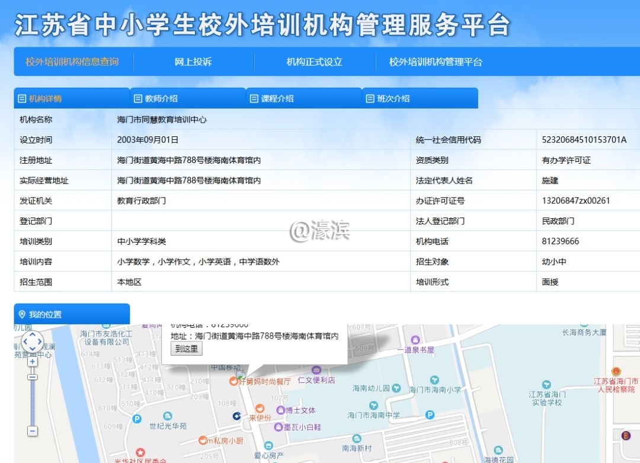
Task: Click the 世纪光华苑 residence marker
Action: pyautogui.click(x=137, y=419)
